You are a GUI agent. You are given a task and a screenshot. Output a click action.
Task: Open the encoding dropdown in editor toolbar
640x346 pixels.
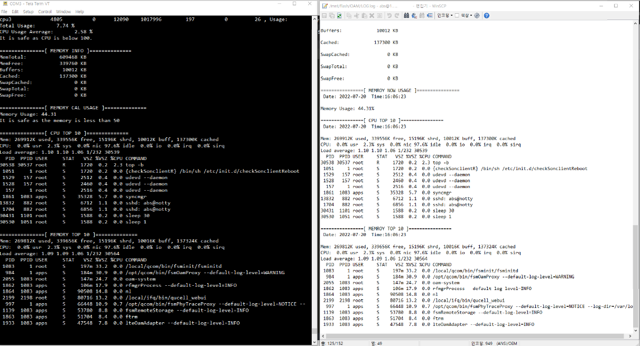coord(444,16)
